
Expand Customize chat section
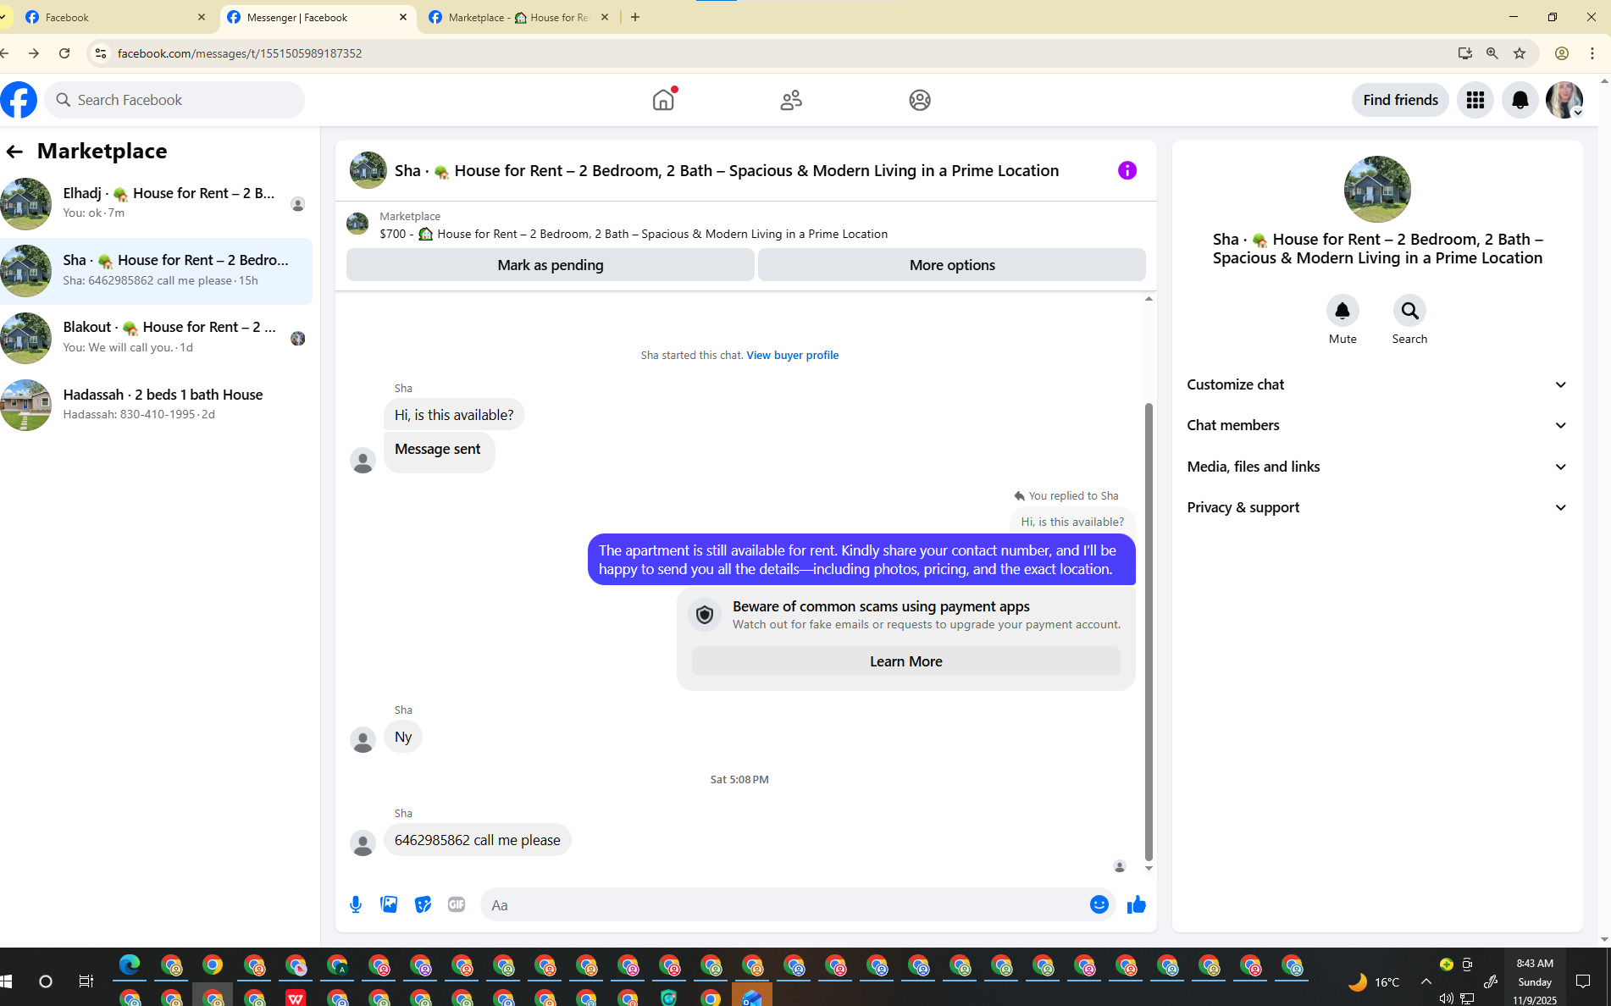1377,384
